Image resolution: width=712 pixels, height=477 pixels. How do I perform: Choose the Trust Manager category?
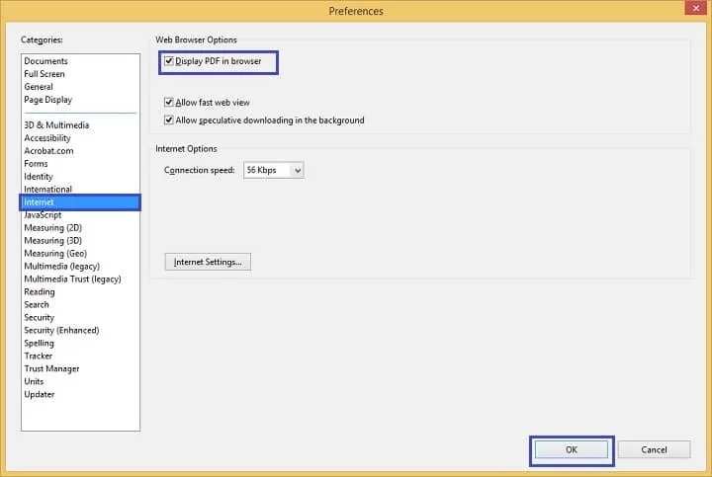click(51, 369)
